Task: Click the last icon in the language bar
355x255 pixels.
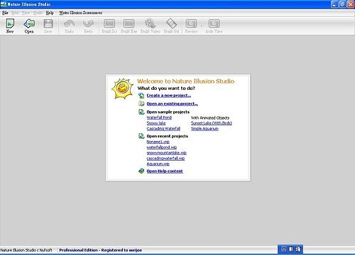Action: point(297,249)
